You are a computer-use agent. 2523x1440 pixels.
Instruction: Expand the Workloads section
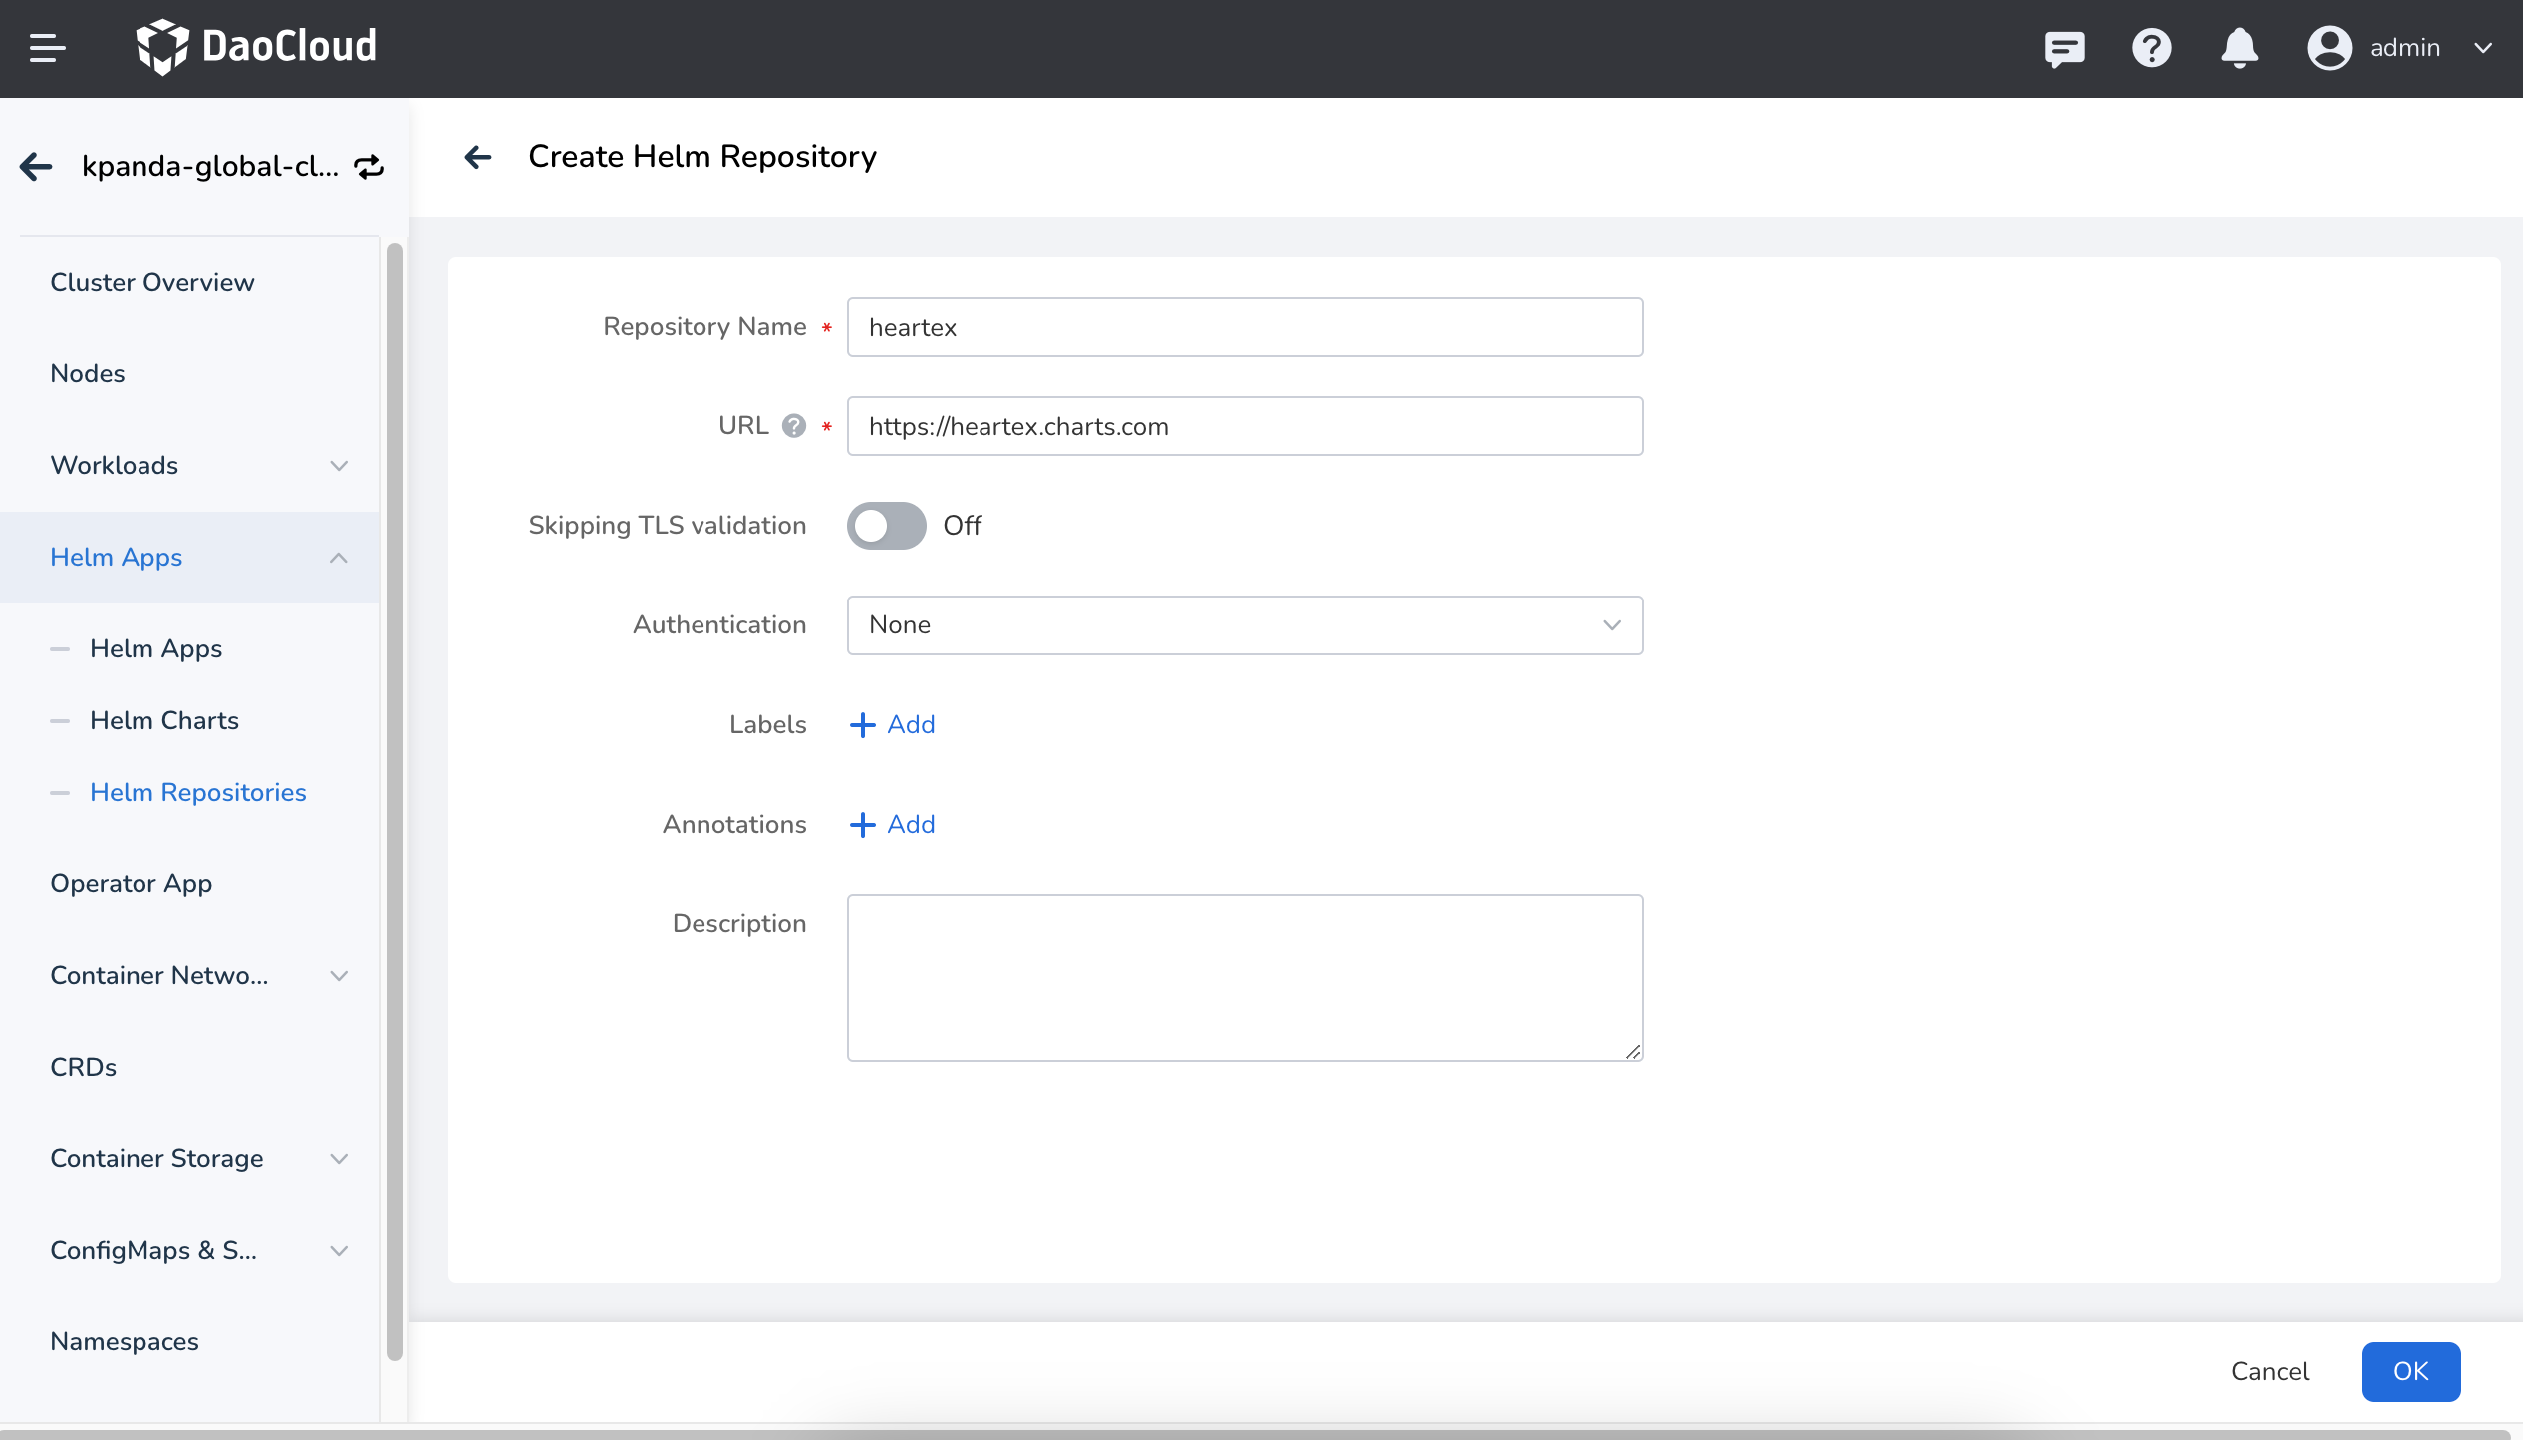[339, 466]
